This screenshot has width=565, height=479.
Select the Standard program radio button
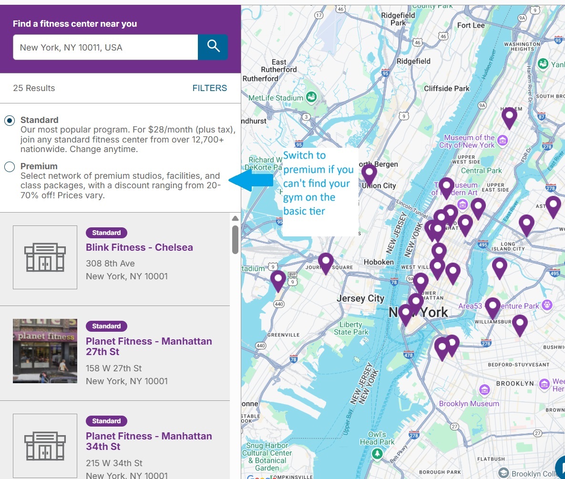pyautogui.click(x=10, y=120)
